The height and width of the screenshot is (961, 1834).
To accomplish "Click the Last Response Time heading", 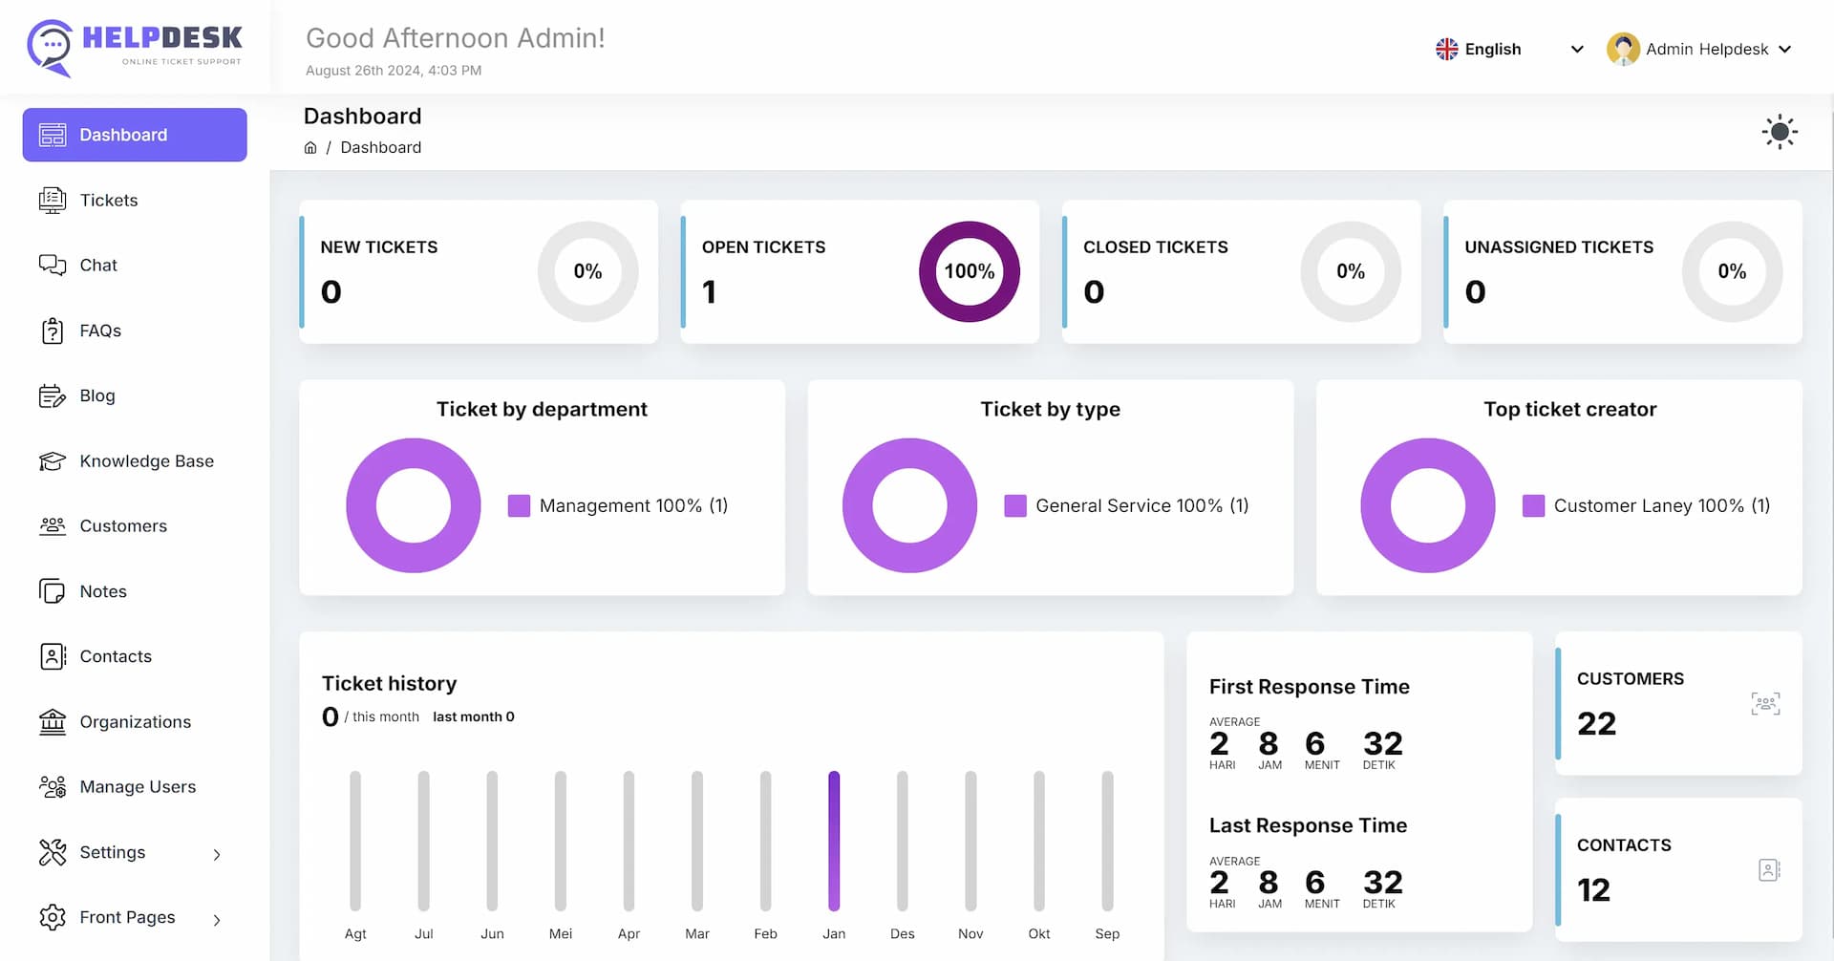I will pos(1308,825).
